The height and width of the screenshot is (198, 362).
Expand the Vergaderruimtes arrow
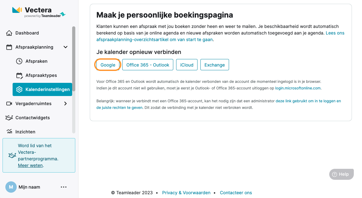66,104
